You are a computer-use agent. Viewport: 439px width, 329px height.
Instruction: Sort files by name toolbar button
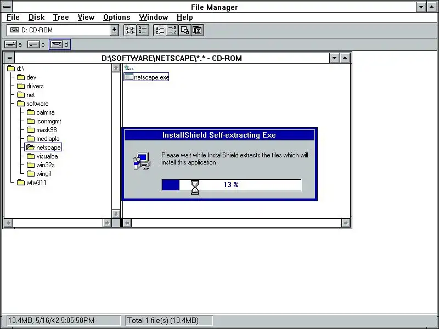point(160,30)
